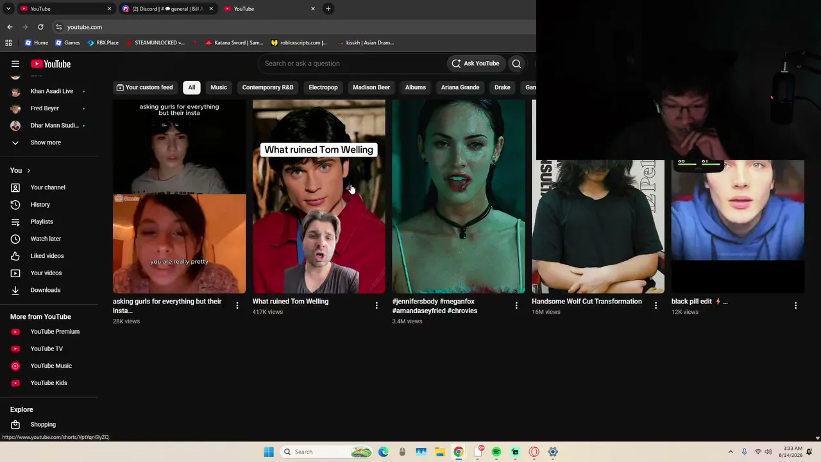Select the Contemporary R&B filter chip
Screen dimensions: 821x462
[267, 87]
